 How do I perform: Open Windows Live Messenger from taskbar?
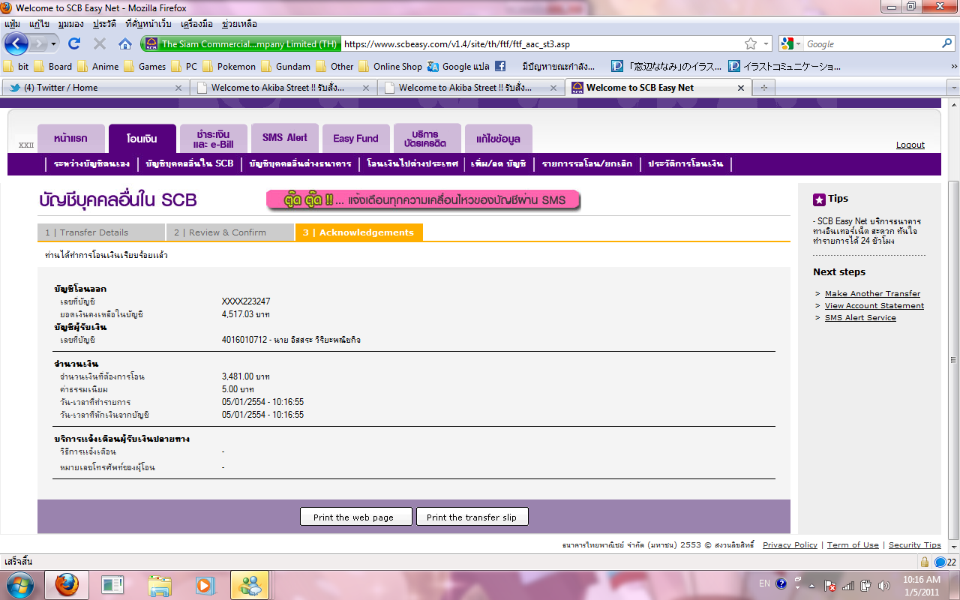coord(250,584)
